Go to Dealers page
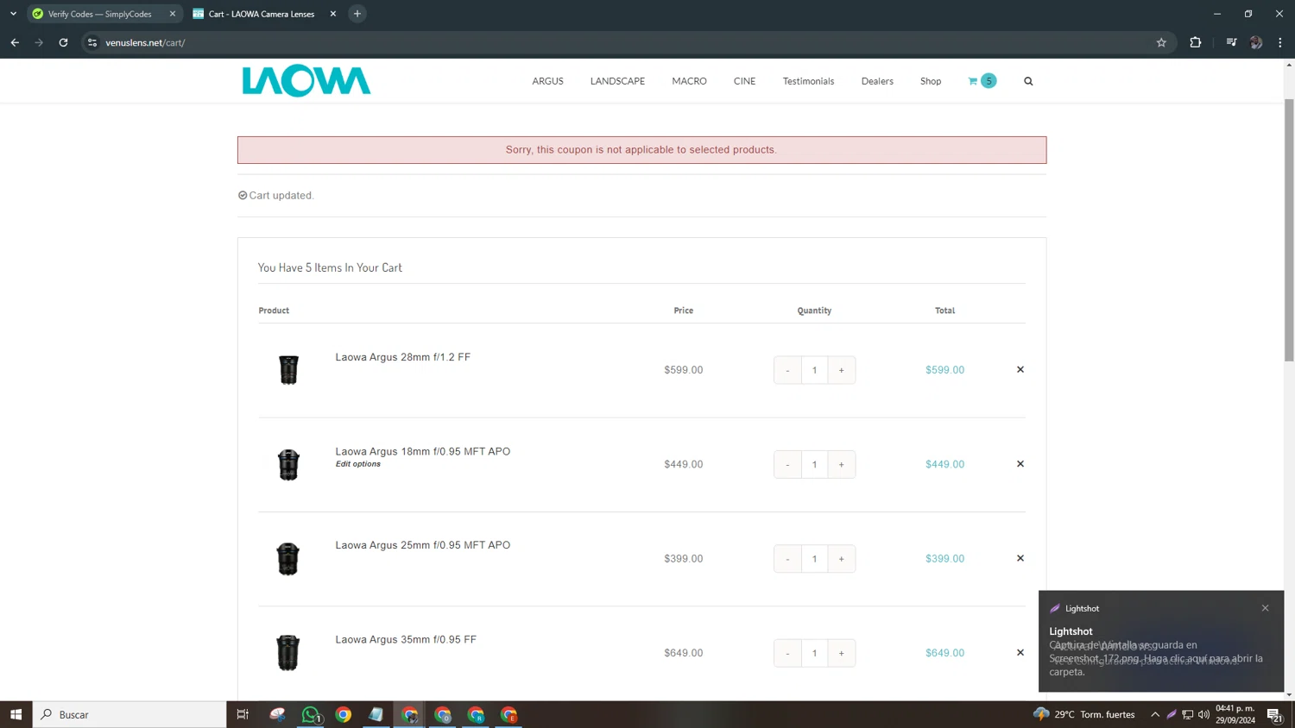This screenshot has width=1295, height=728. 877,81
